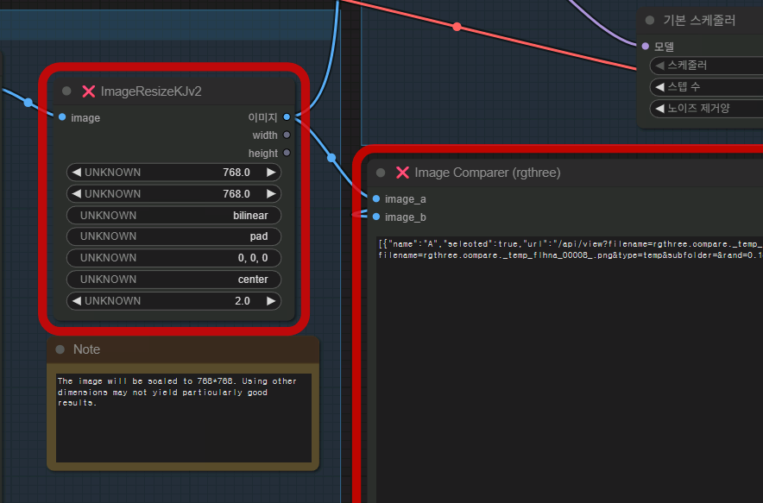The width and height of the screenshot is (763, 503).
Task: Click the 모델 input port
Action: (645, 46)
